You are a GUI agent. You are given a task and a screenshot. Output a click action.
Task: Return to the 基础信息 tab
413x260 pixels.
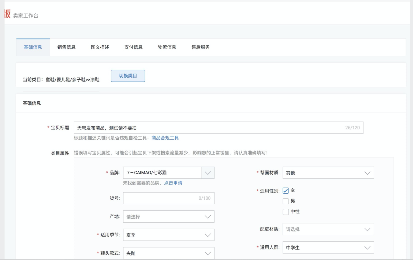[33, 47]
